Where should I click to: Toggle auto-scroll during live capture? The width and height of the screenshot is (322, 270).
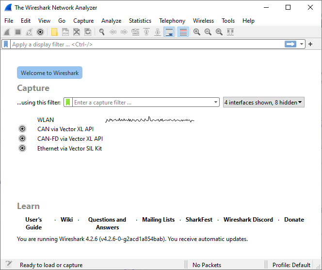169,32
